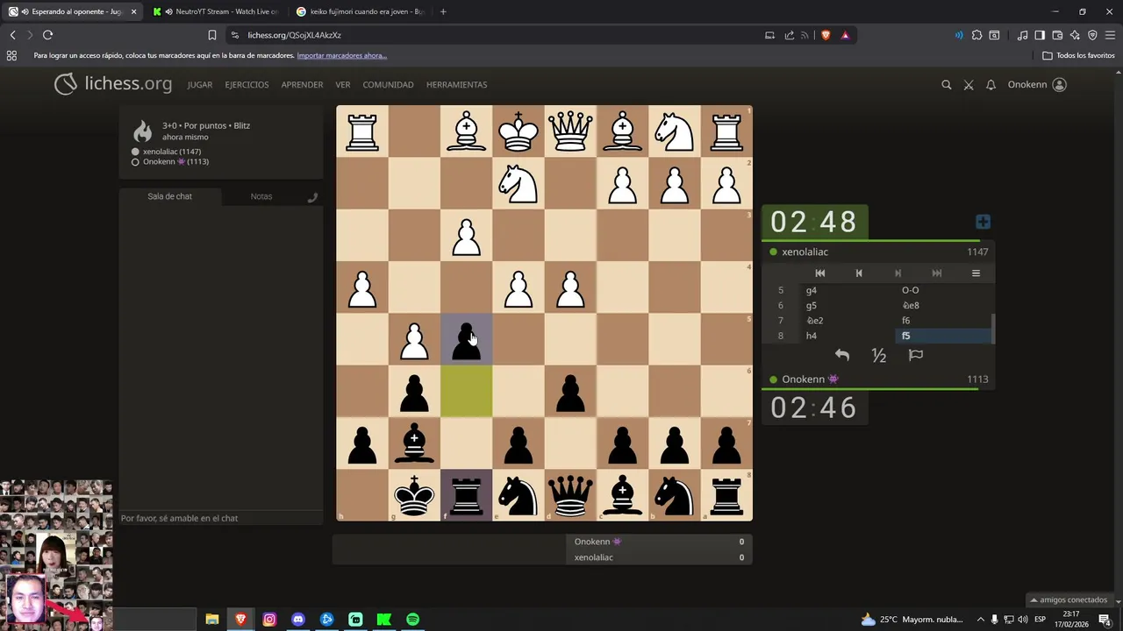Go to lichess.org home logo
The image size is (1123, 631).
(113, 84)
